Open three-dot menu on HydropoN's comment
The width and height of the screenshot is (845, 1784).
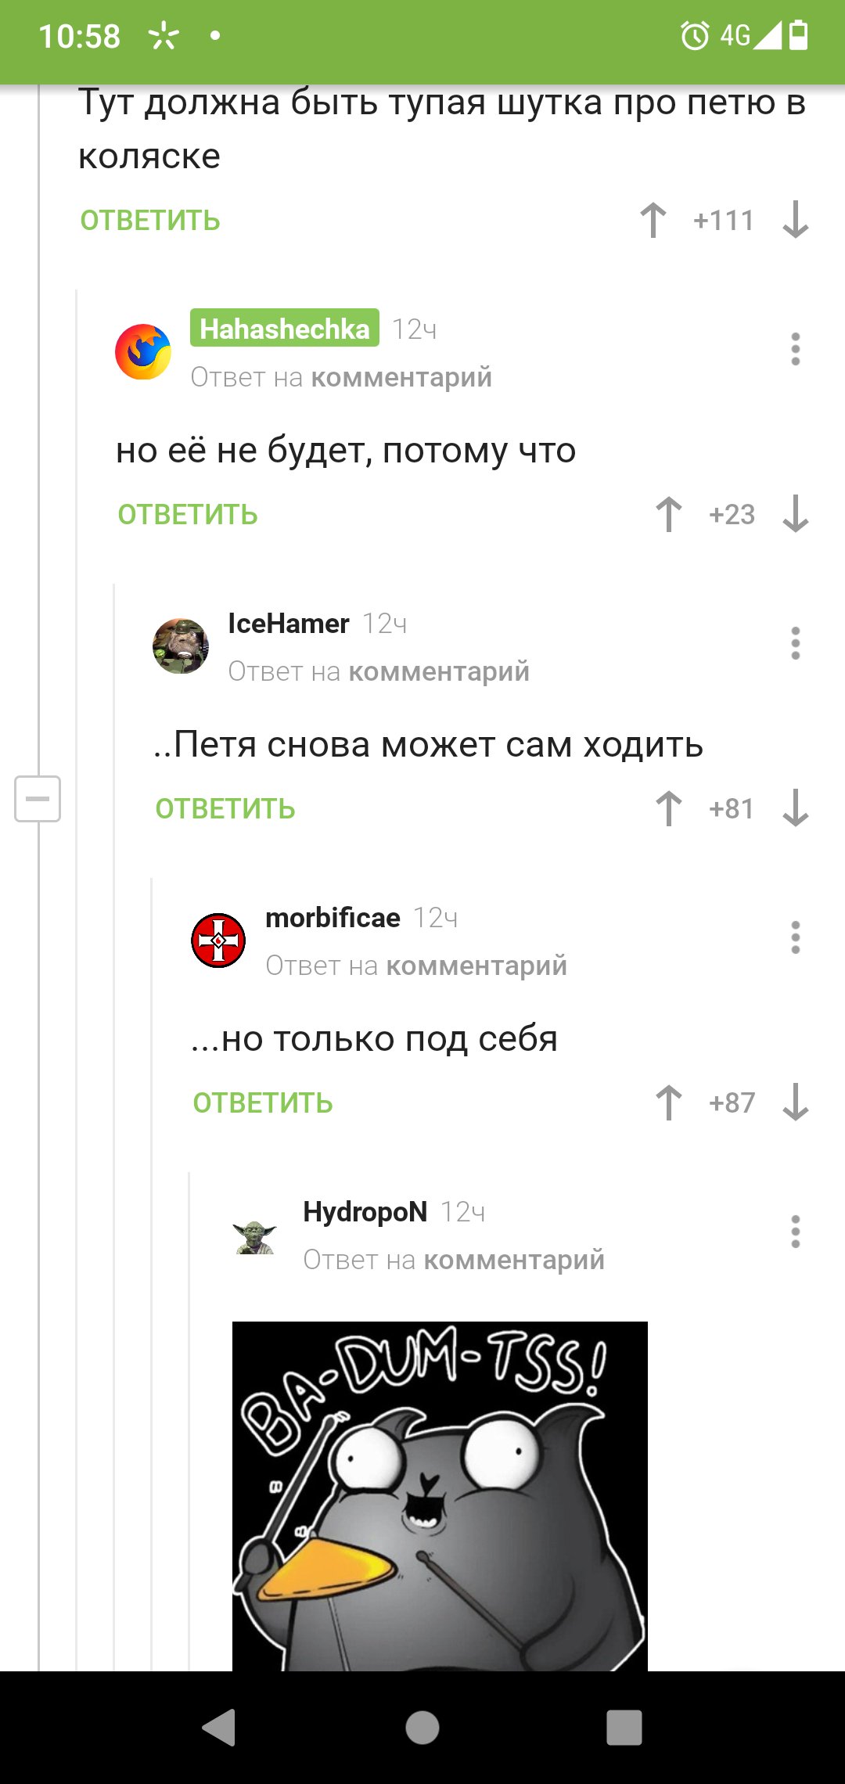796,1232
